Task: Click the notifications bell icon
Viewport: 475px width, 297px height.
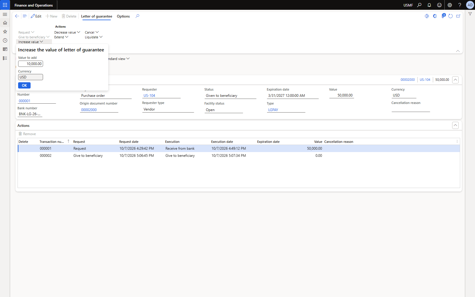Action: click(429, 5)
